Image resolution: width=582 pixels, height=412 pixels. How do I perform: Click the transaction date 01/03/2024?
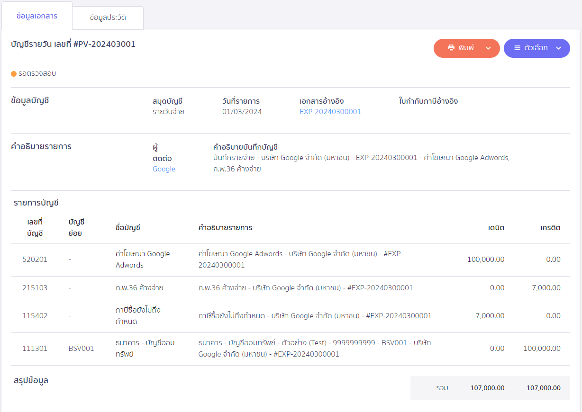click(x=242, y=112)
